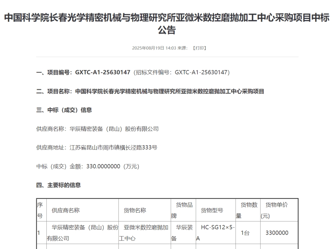Click the 三、中标（成交）信息 heading
Screen dimensions: 332x249
(x=64, y=110)
